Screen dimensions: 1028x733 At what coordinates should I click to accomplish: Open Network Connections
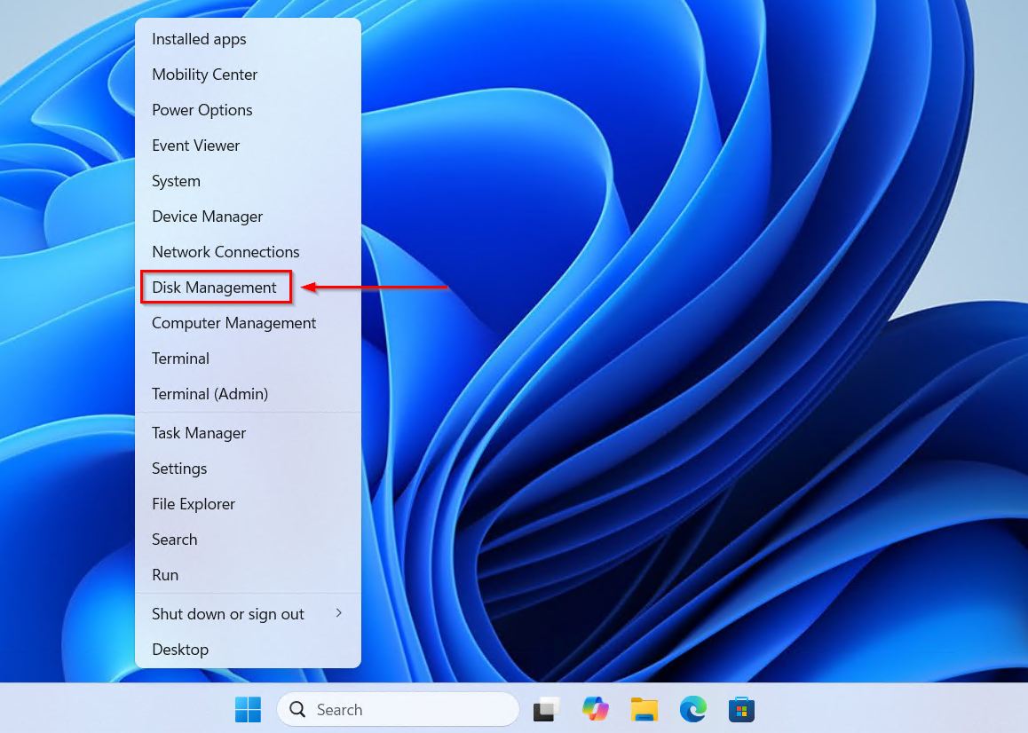click(225, 251)
